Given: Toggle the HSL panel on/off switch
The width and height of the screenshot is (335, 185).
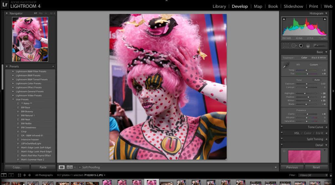Looking at the screenshot, I should 282,133.
